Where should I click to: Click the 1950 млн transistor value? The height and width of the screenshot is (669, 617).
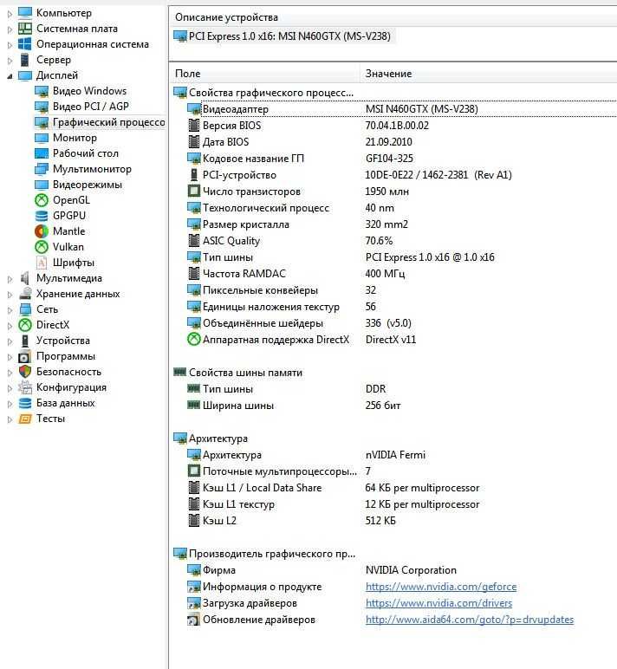(387, 192)
